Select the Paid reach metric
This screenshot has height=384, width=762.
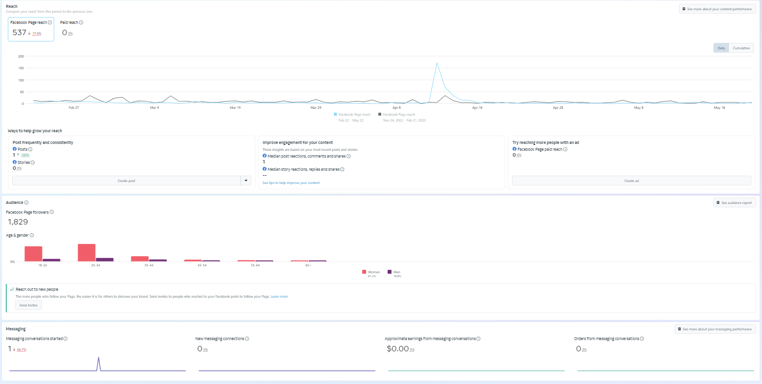point(71,28)
